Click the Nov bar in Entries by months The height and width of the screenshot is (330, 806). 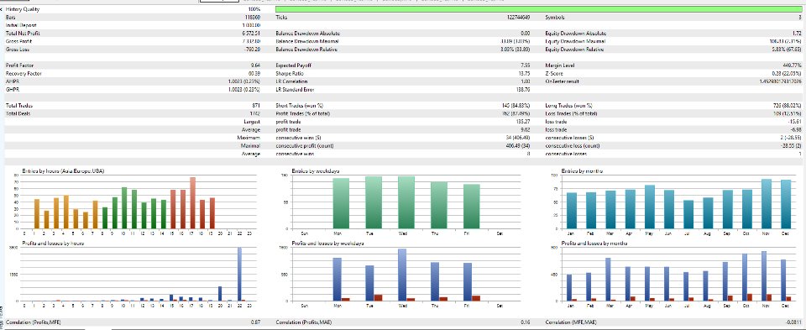[766, 204]
